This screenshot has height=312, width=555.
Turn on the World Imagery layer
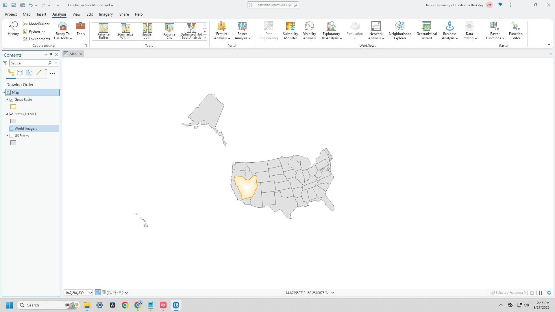[12, 129]
